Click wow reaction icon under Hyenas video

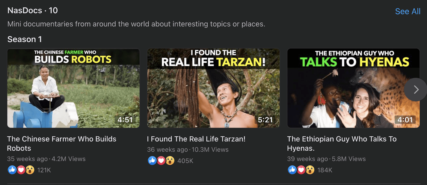[x=310, y=170]
